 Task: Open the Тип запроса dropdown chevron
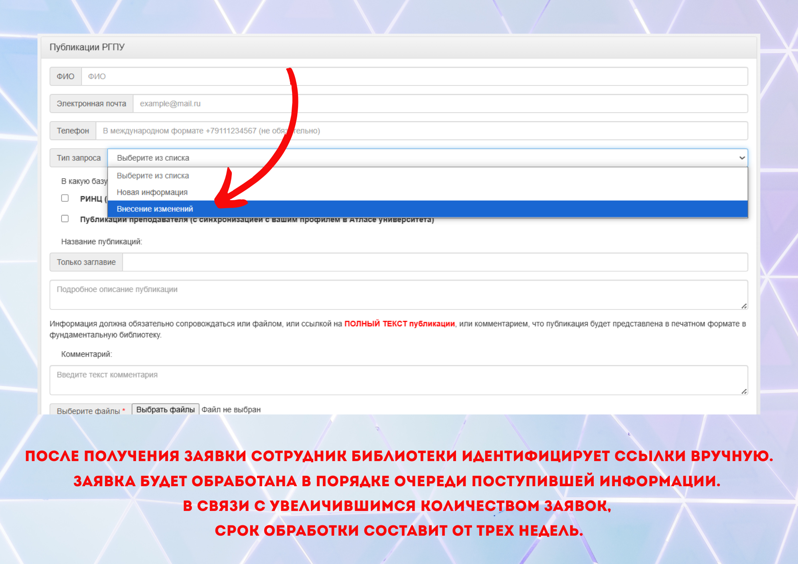tap(742, 158)
